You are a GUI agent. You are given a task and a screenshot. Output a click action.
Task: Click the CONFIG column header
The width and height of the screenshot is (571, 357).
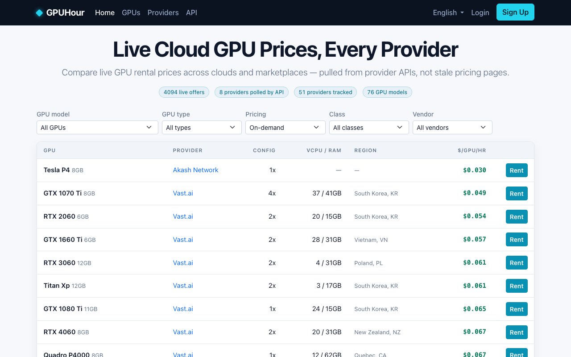click(264, 150)
